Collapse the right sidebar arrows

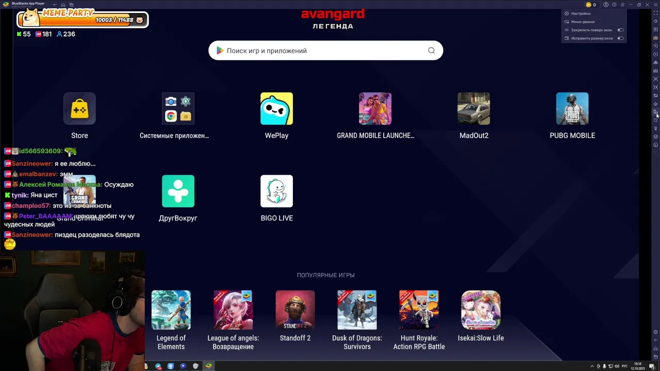pyautogui.click(x=655, y=5)
